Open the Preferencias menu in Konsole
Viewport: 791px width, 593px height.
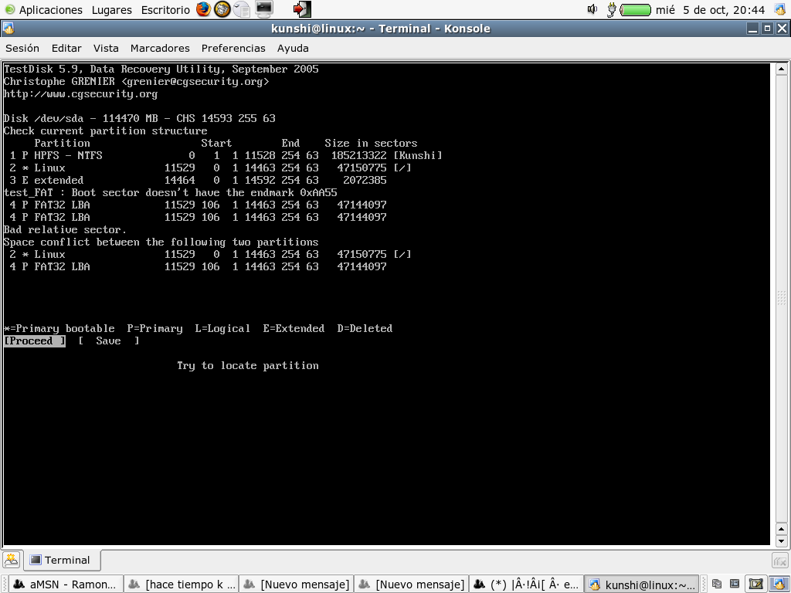pyautogui.click(x=233, y=48)
